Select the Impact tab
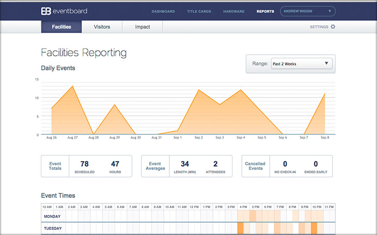Viewport: 377px width, 235px height. (142, 27)
